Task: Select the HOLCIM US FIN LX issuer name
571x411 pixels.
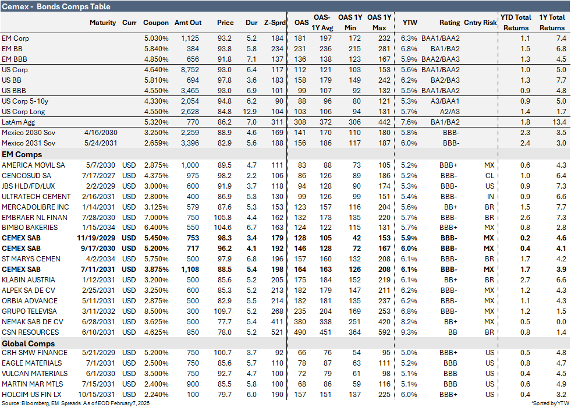Action: point(31,395)
